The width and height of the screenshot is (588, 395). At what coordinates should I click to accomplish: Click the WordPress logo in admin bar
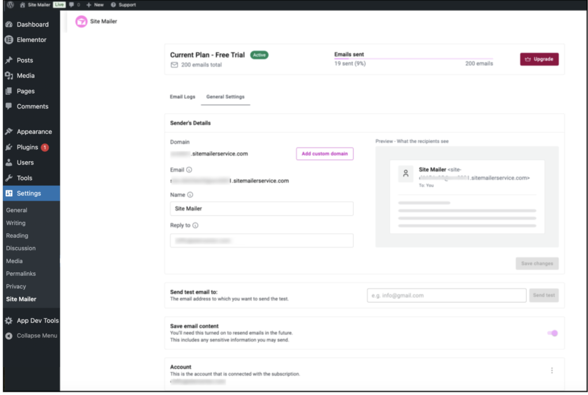[10, 5]
